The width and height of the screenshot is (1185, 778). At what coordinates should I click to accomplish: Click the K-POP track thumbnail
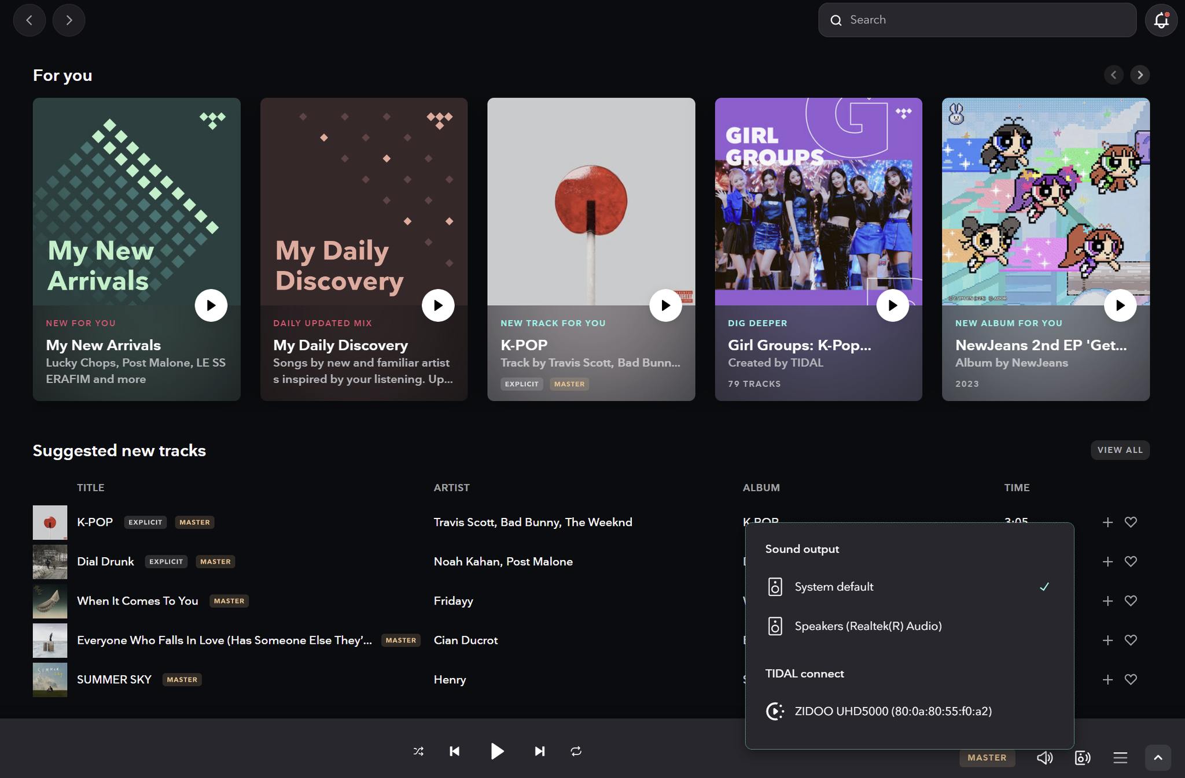(x=50, y=523)
